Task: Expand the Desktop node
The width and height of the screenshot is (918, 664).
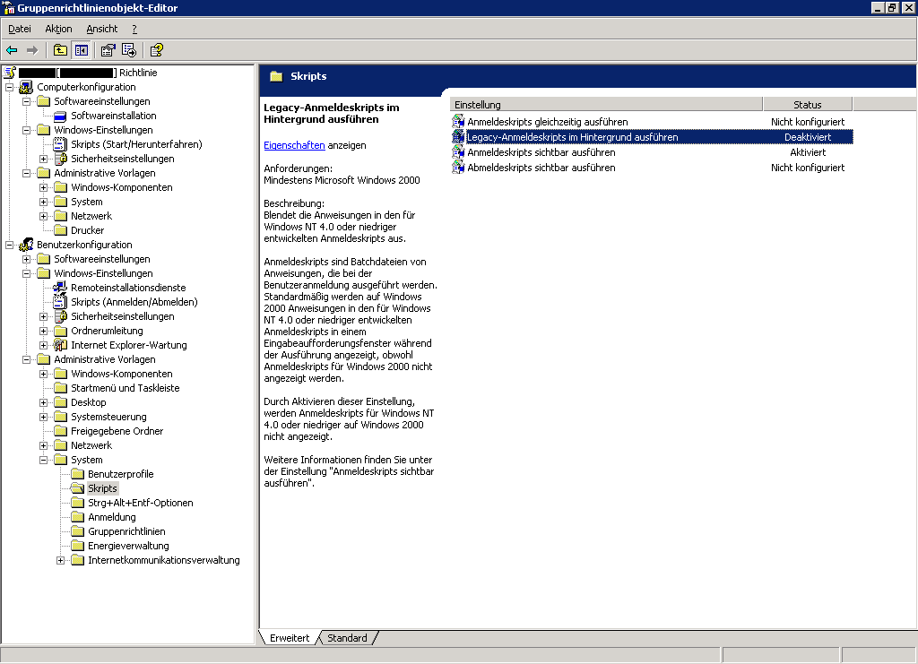Action: coord(43,403)
